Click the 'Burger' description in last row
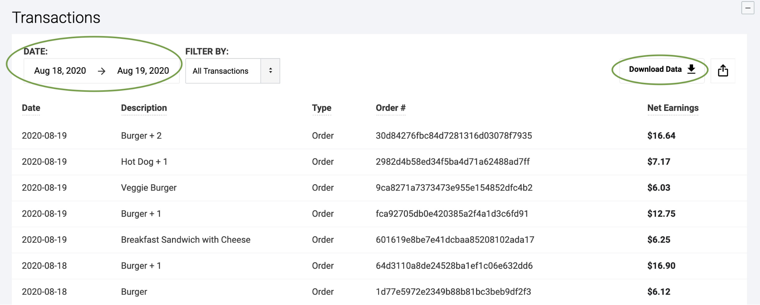 (134, 292)
